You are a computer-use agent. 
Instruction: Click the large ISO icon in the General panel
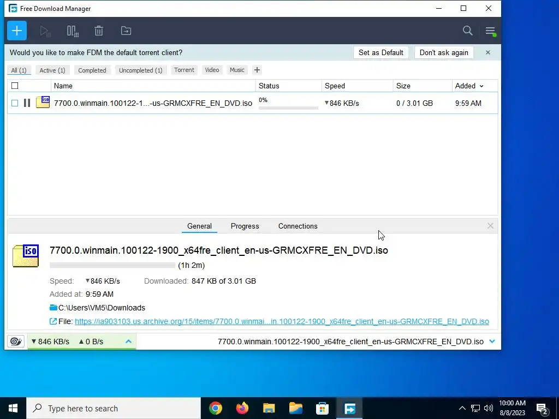pos(26,255)
